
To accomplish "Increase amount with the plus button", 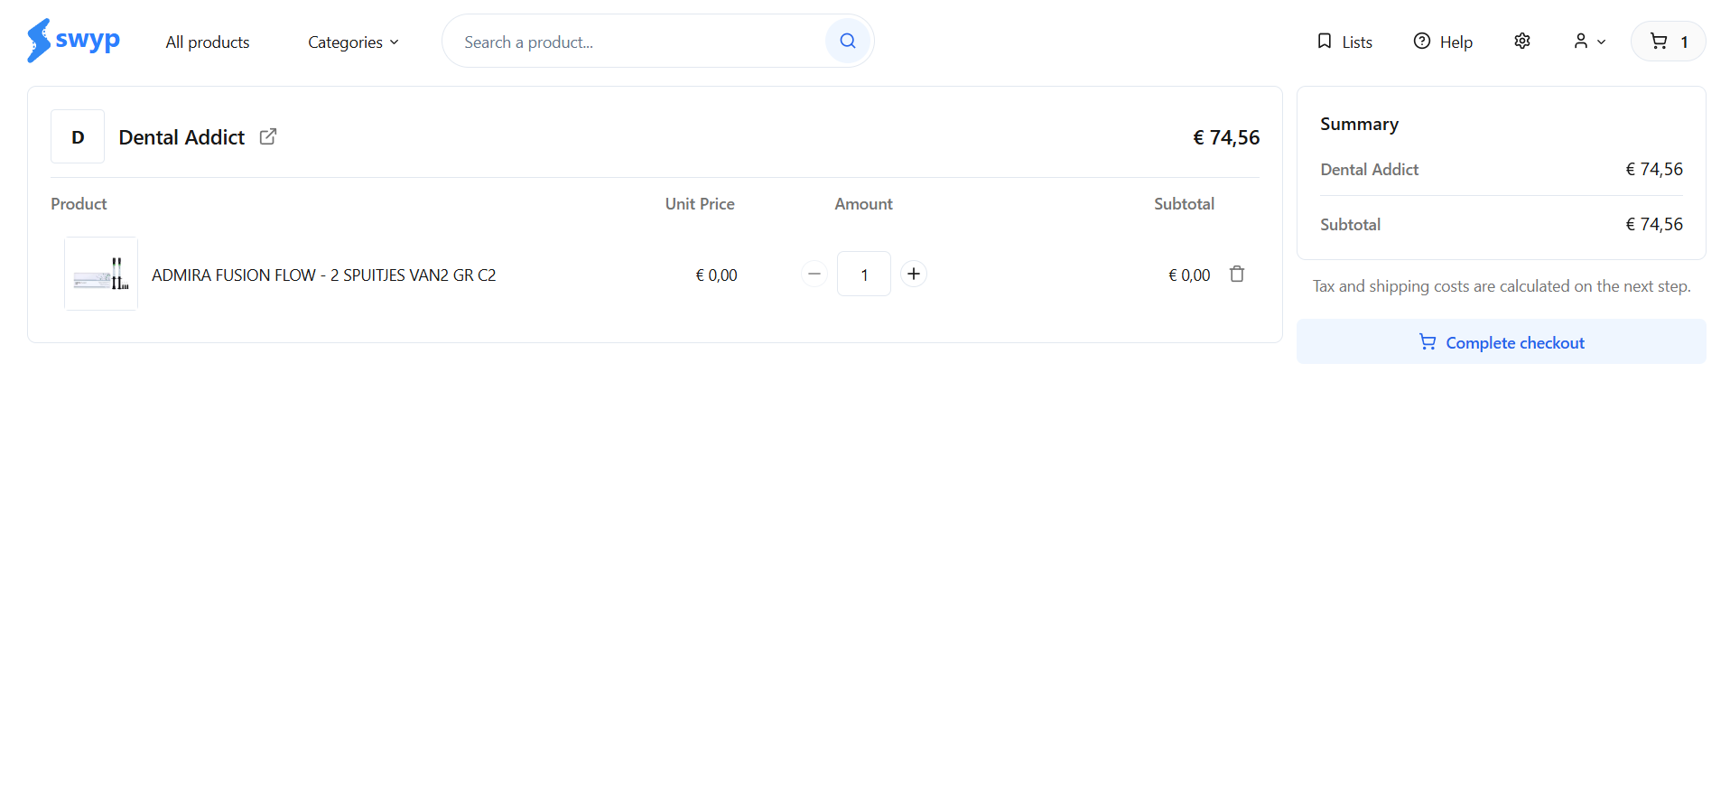I will 914,274.
